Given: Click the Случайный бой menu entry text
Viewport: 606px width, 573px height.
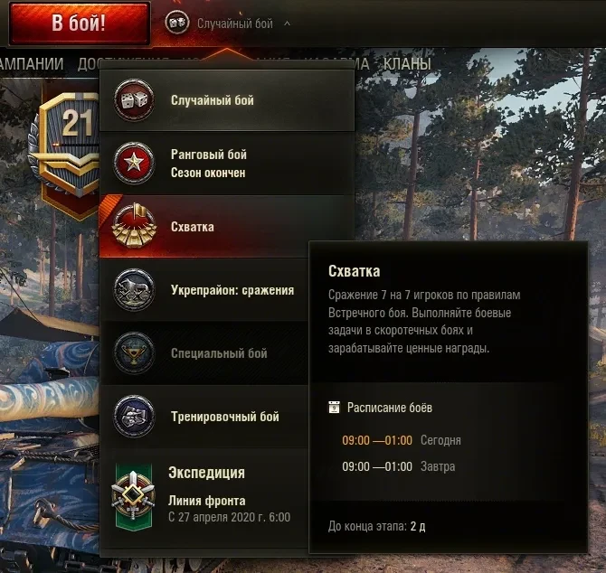Looking at the screenshot, I should point(213,100).
